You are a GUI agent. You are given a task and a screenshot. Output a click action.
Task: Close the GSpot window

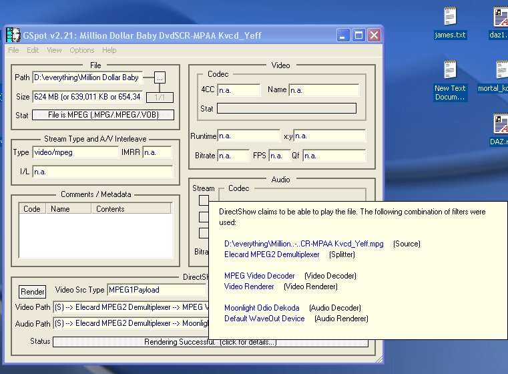374,35
